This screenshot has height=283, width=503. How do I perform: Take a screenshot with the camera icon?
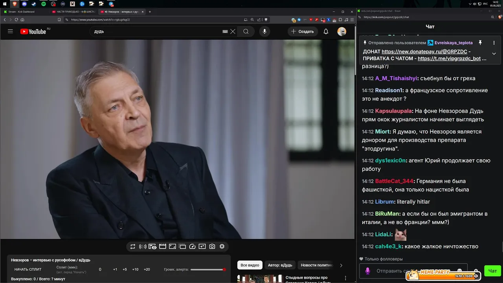point(212,246)
